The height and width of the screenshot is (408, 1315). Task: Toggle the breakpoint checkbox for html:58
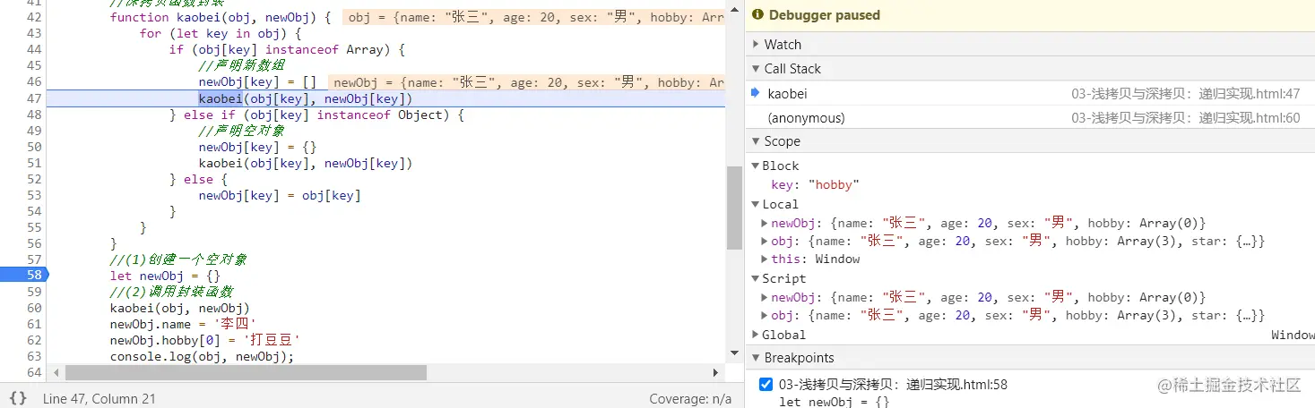pyautogui.click(x=766, y=385)
